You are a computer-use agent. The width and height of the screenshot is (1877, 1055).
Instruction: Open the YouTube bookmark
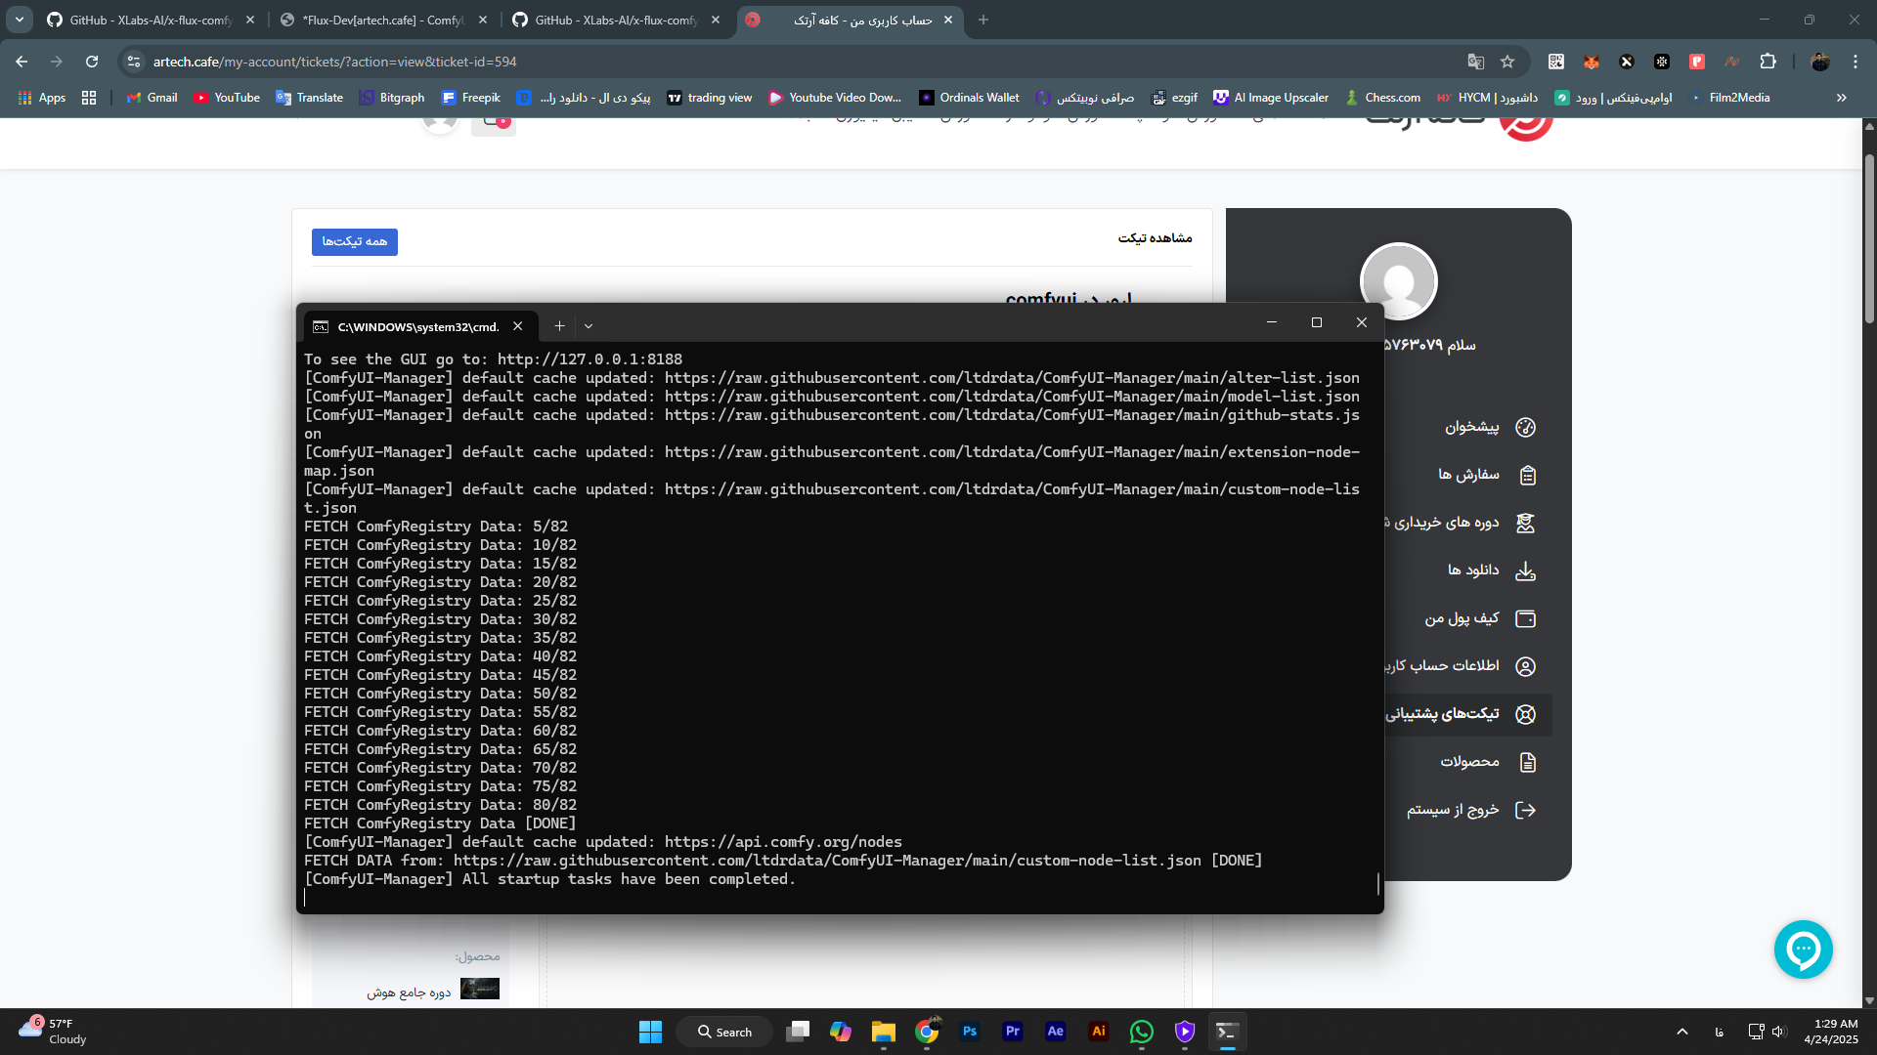[x=227, y=98]
